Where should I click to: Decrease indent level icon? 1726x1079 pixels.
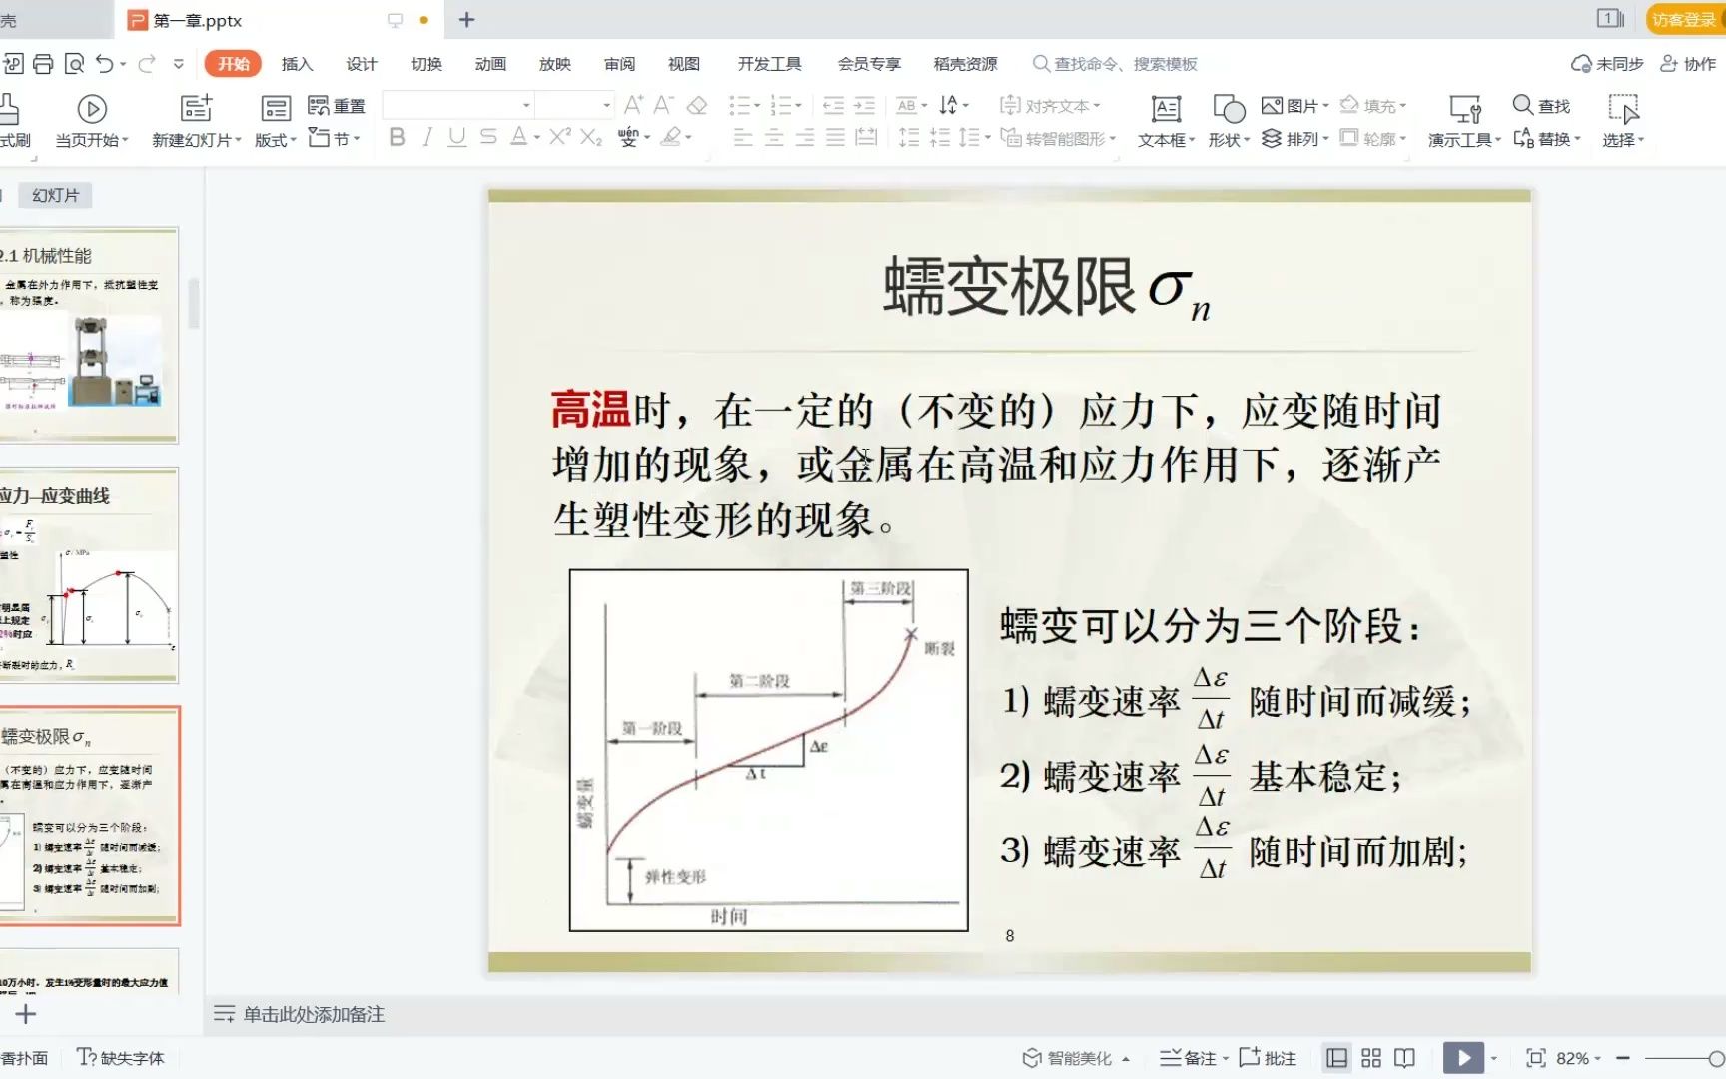coord(834,105)
